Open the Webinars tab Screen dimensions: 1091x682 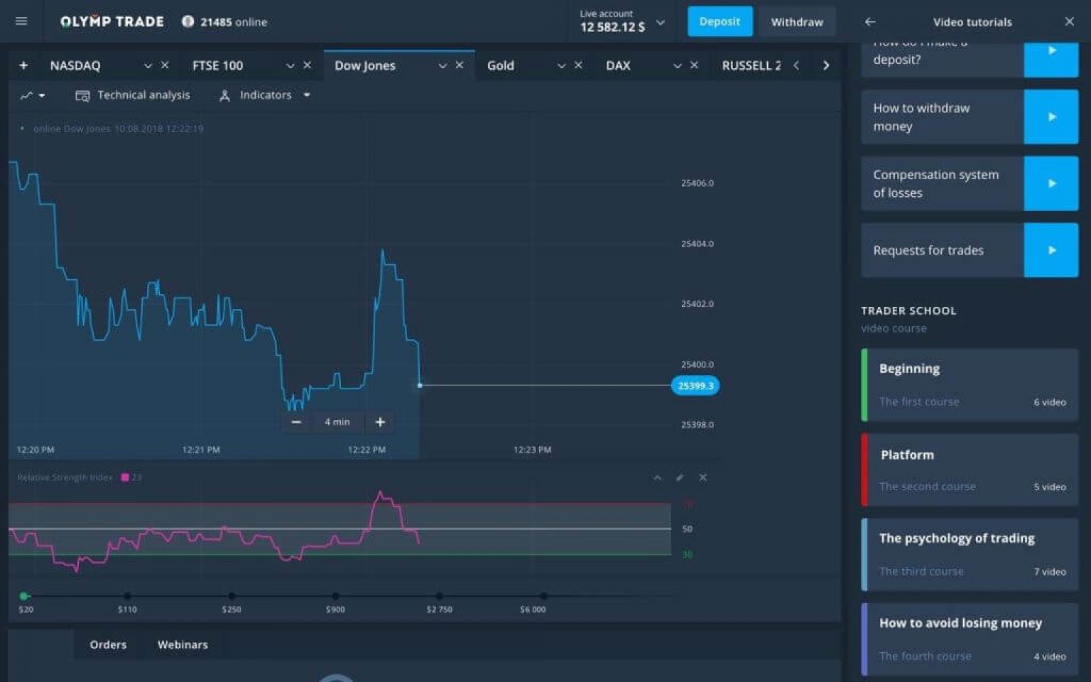click(x=183, y=644)
